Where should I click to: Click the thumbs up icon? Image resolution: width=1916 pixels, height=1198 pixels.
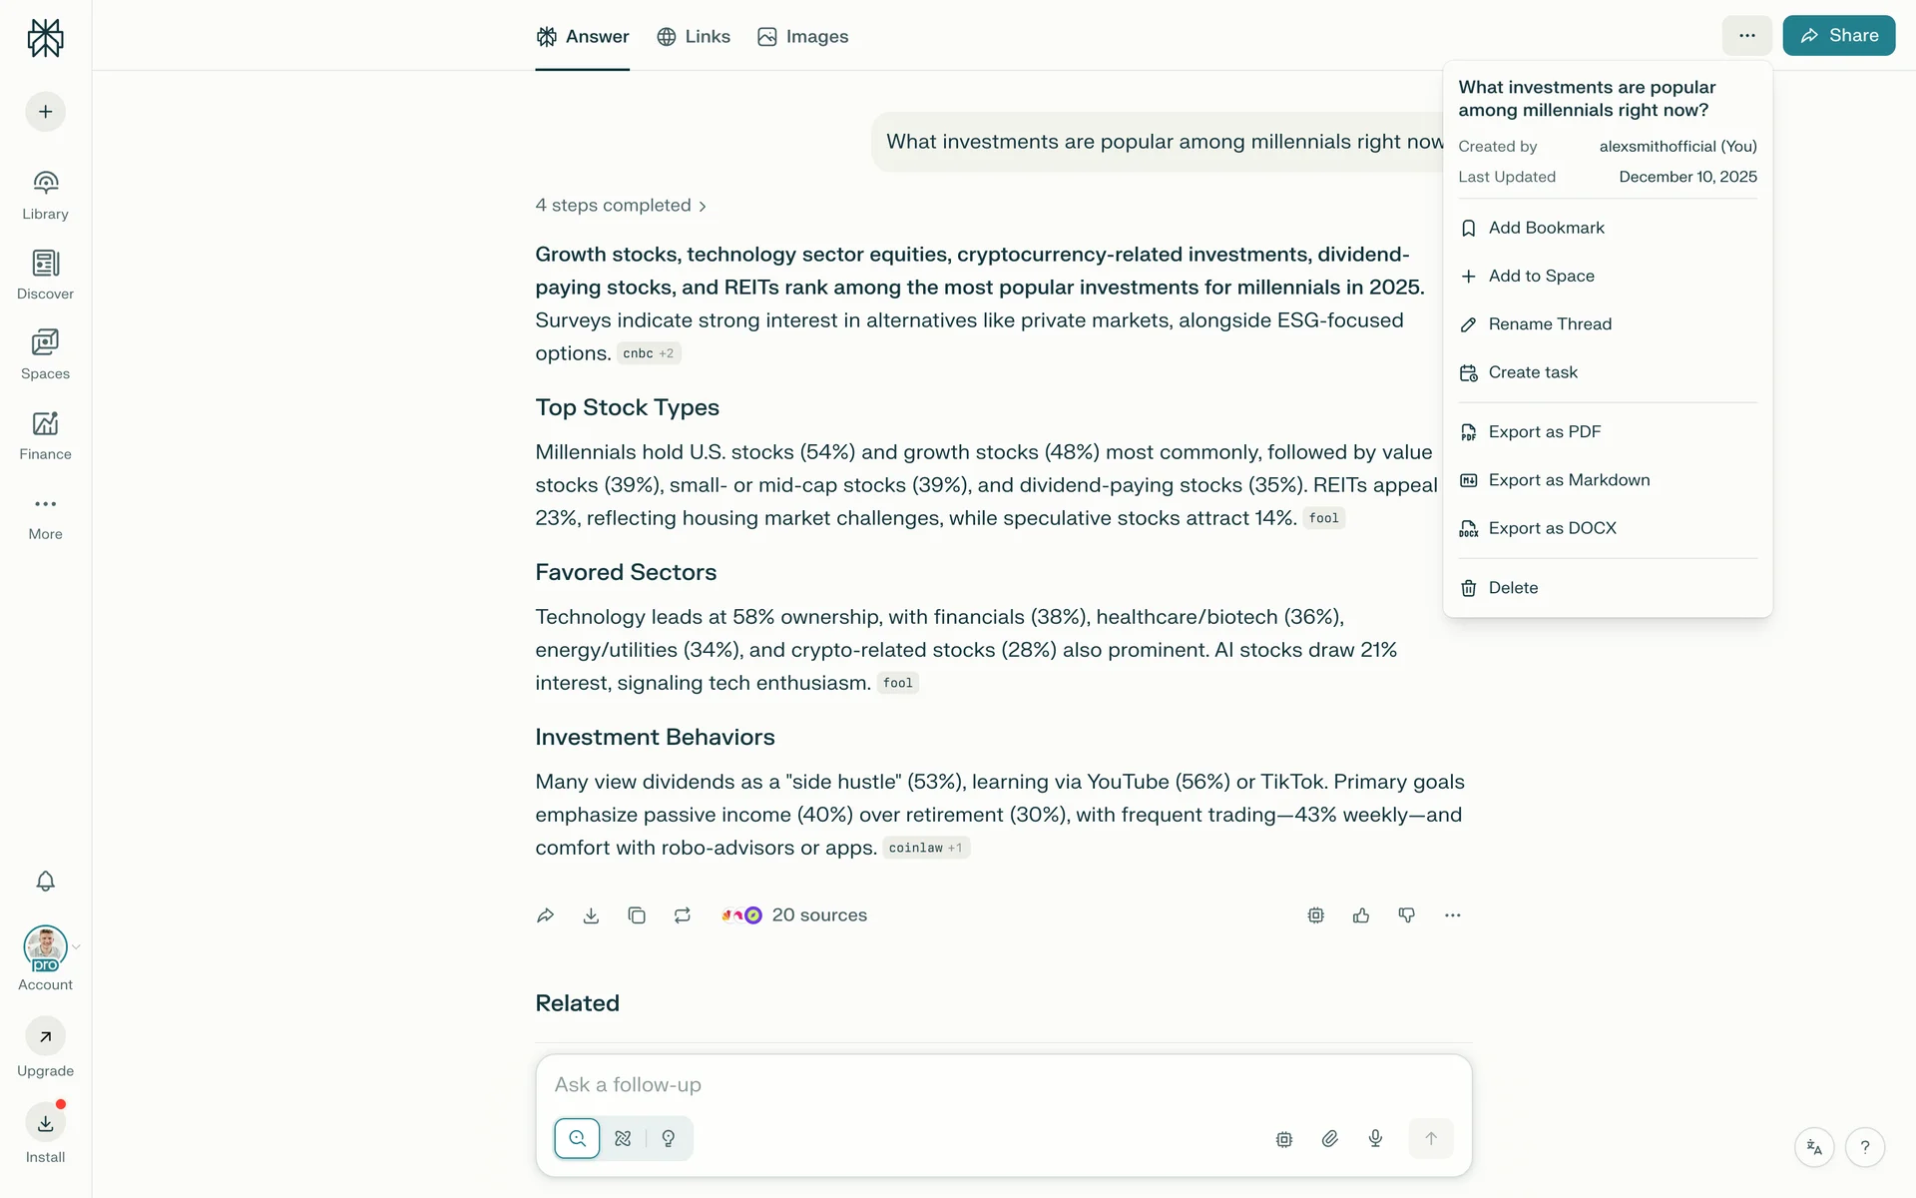[x=1361, y=915]
